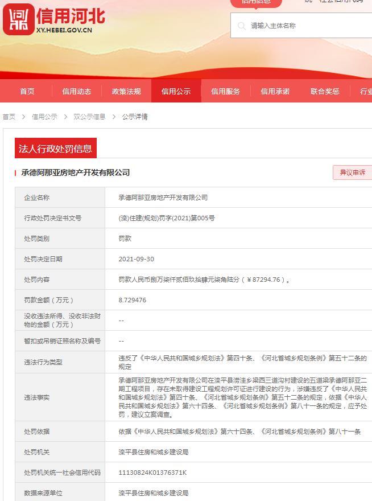Open the 首页 navigation menu item
The width and height of the screenshot is (372, 501).
27,91
